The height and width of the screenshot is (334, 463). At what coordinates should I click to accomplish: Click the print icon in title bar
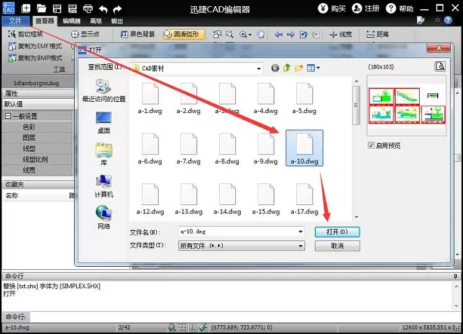click(88, 9)
